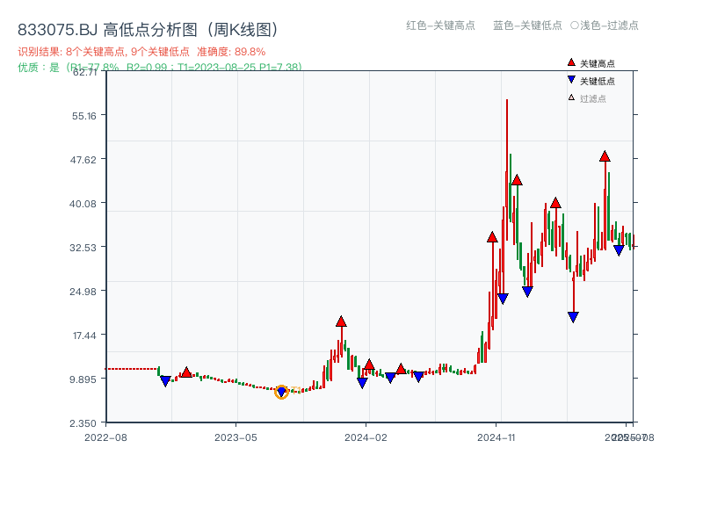Image resolution: width=703 pixels, height=527 pixels.
Task: Click the red key-high marker above the late-2023 peak
Action: 341,321
